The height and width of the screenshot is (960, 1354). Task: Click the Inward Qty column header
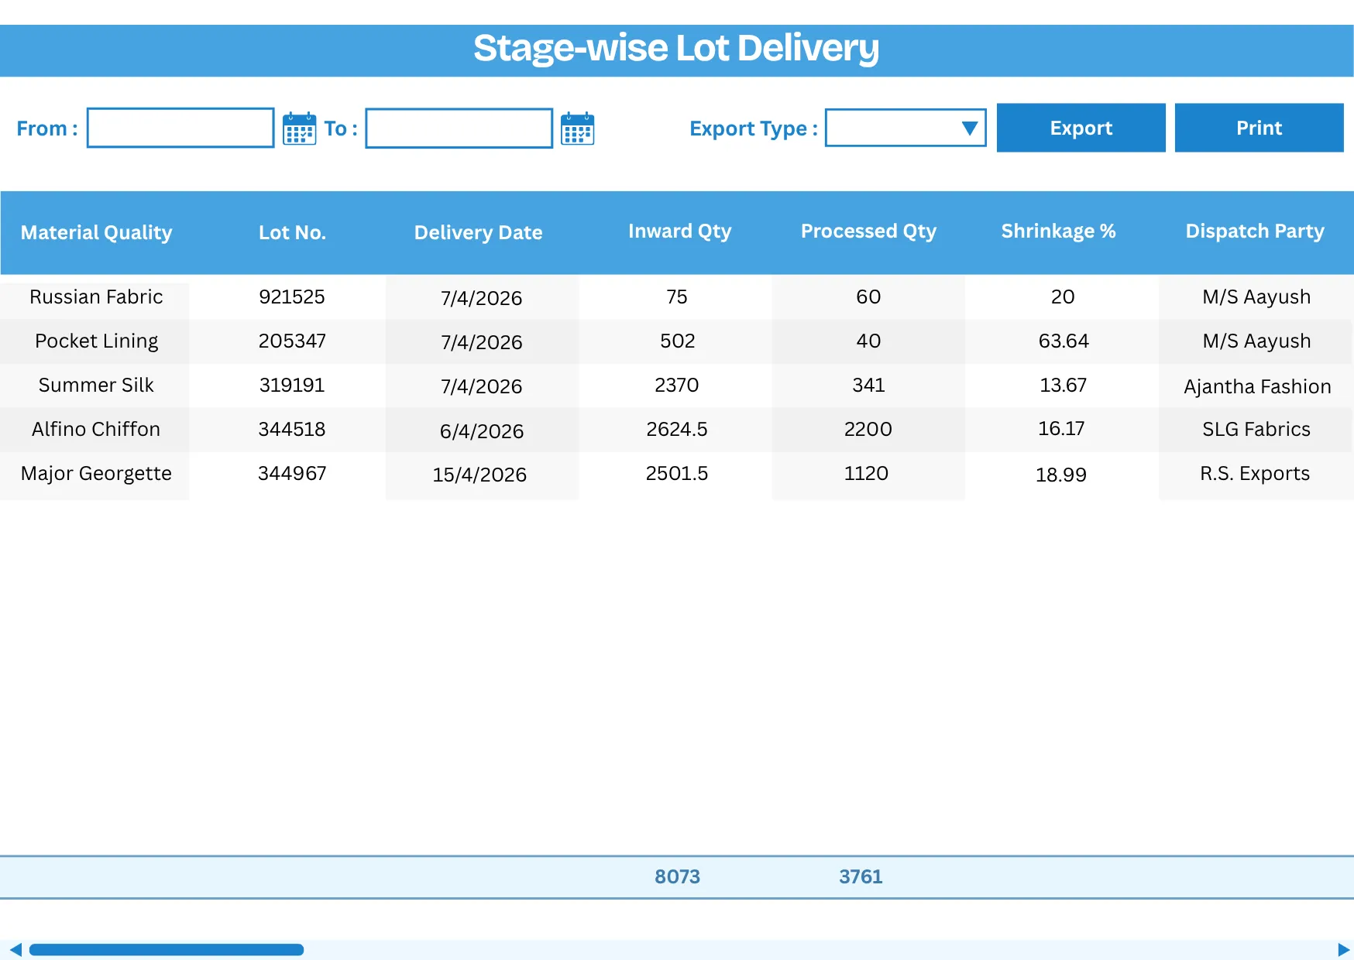[x=679, y=231]
